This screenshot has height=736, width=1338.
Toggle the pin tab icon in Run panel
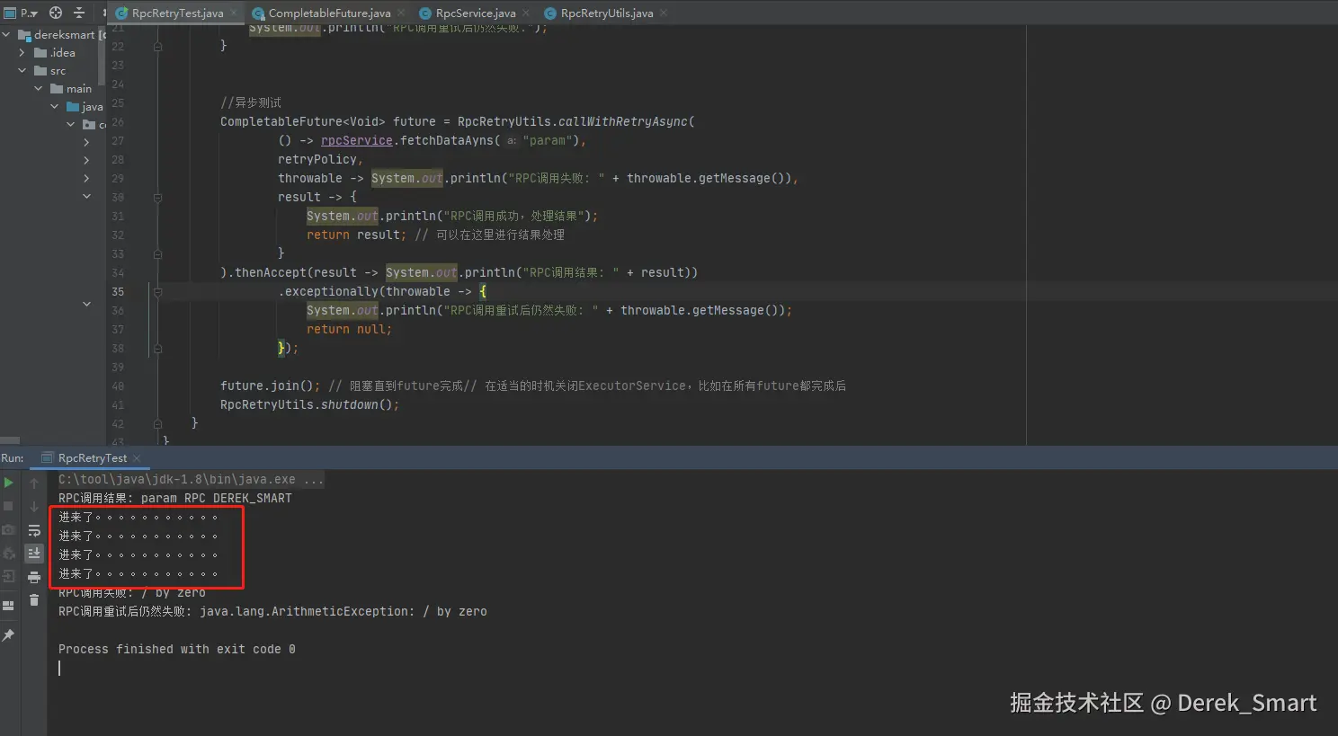[x=9, y=635]
